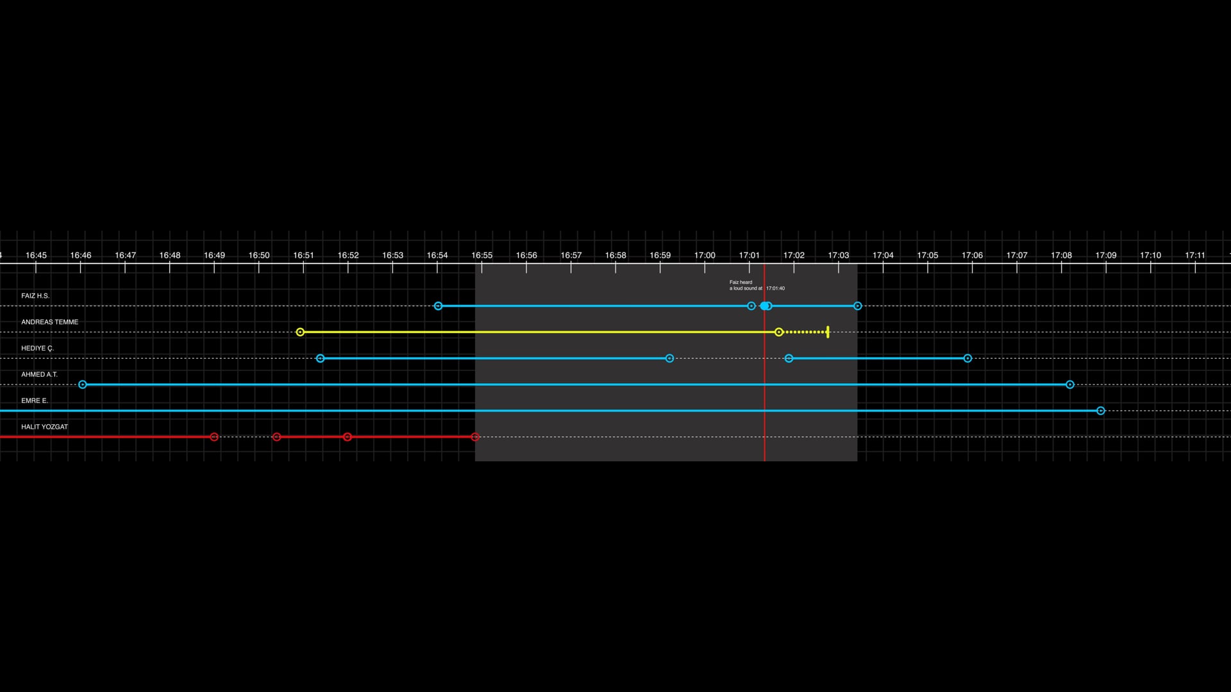The image size is (1231, 692).
Task: Click the 17:03 time label
Action: tap(839, 255)
